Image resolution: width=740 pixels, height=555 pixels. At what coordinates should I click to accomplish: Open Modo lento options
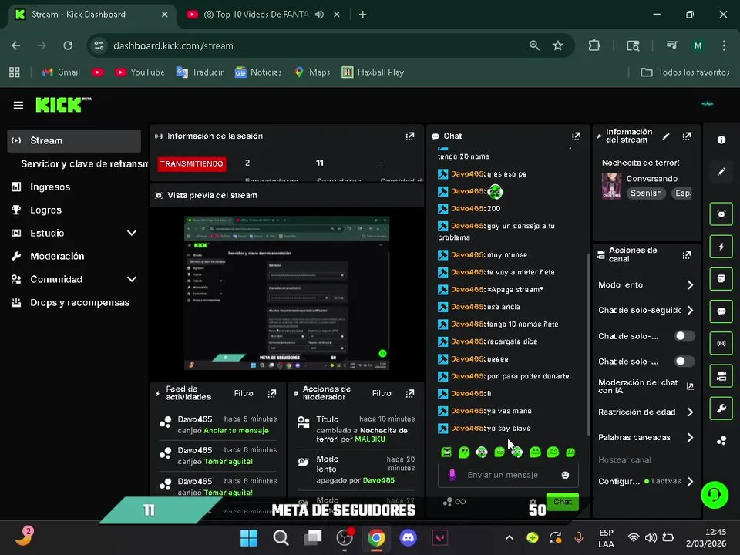[646, 284]
